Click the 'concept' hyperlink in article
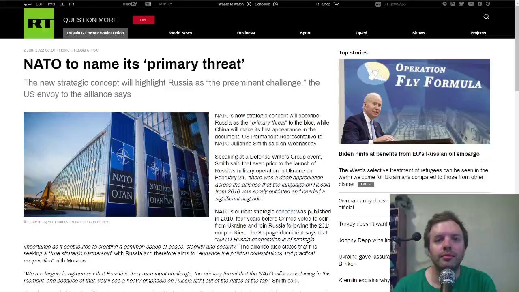This screenshot has height=292, width=519. tap(285, 211)
